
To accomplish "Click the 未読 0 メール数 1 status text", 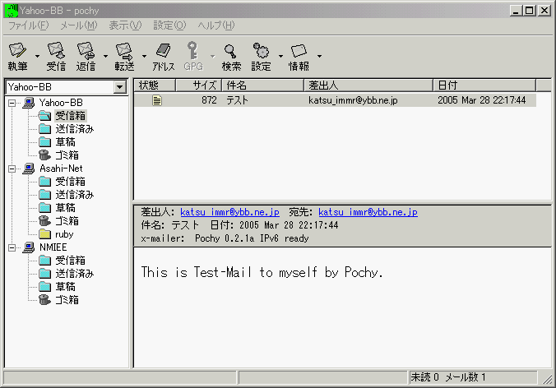I will [x=448, y=377].
